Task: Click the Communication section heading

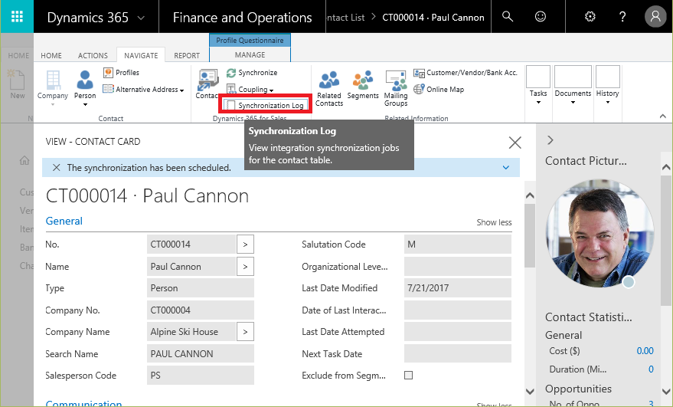Action: coord(83,403)
